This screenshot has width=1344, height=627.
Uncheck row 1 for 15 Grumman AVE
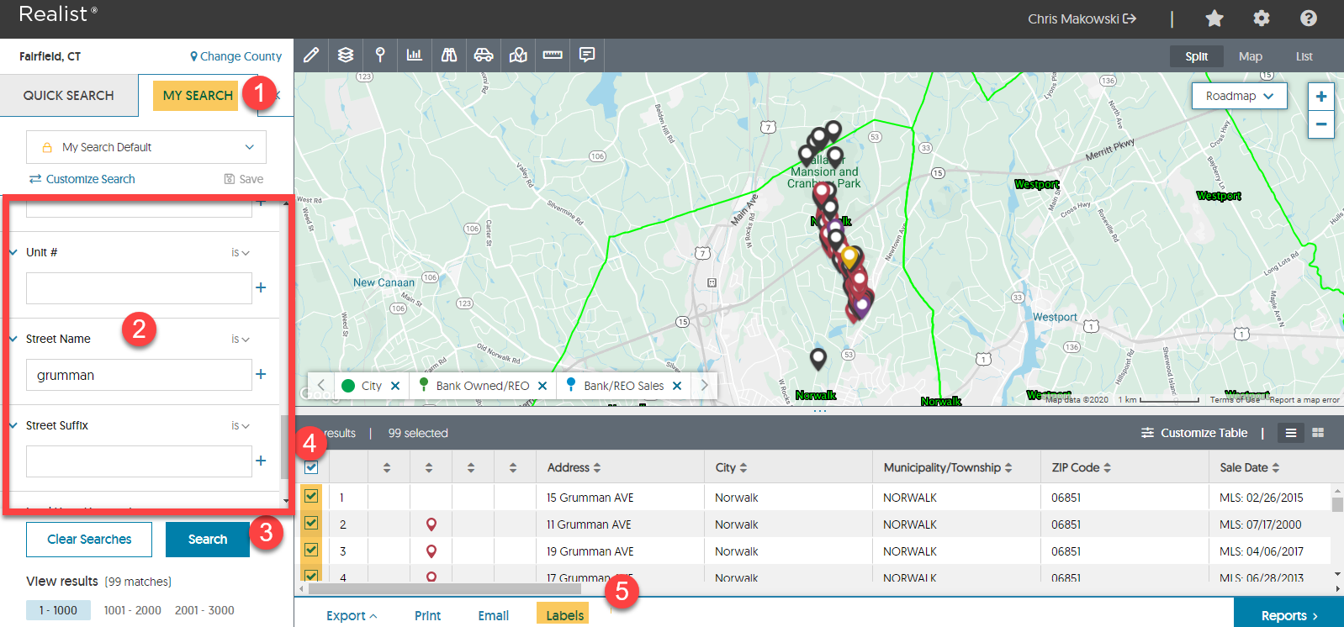311,497
